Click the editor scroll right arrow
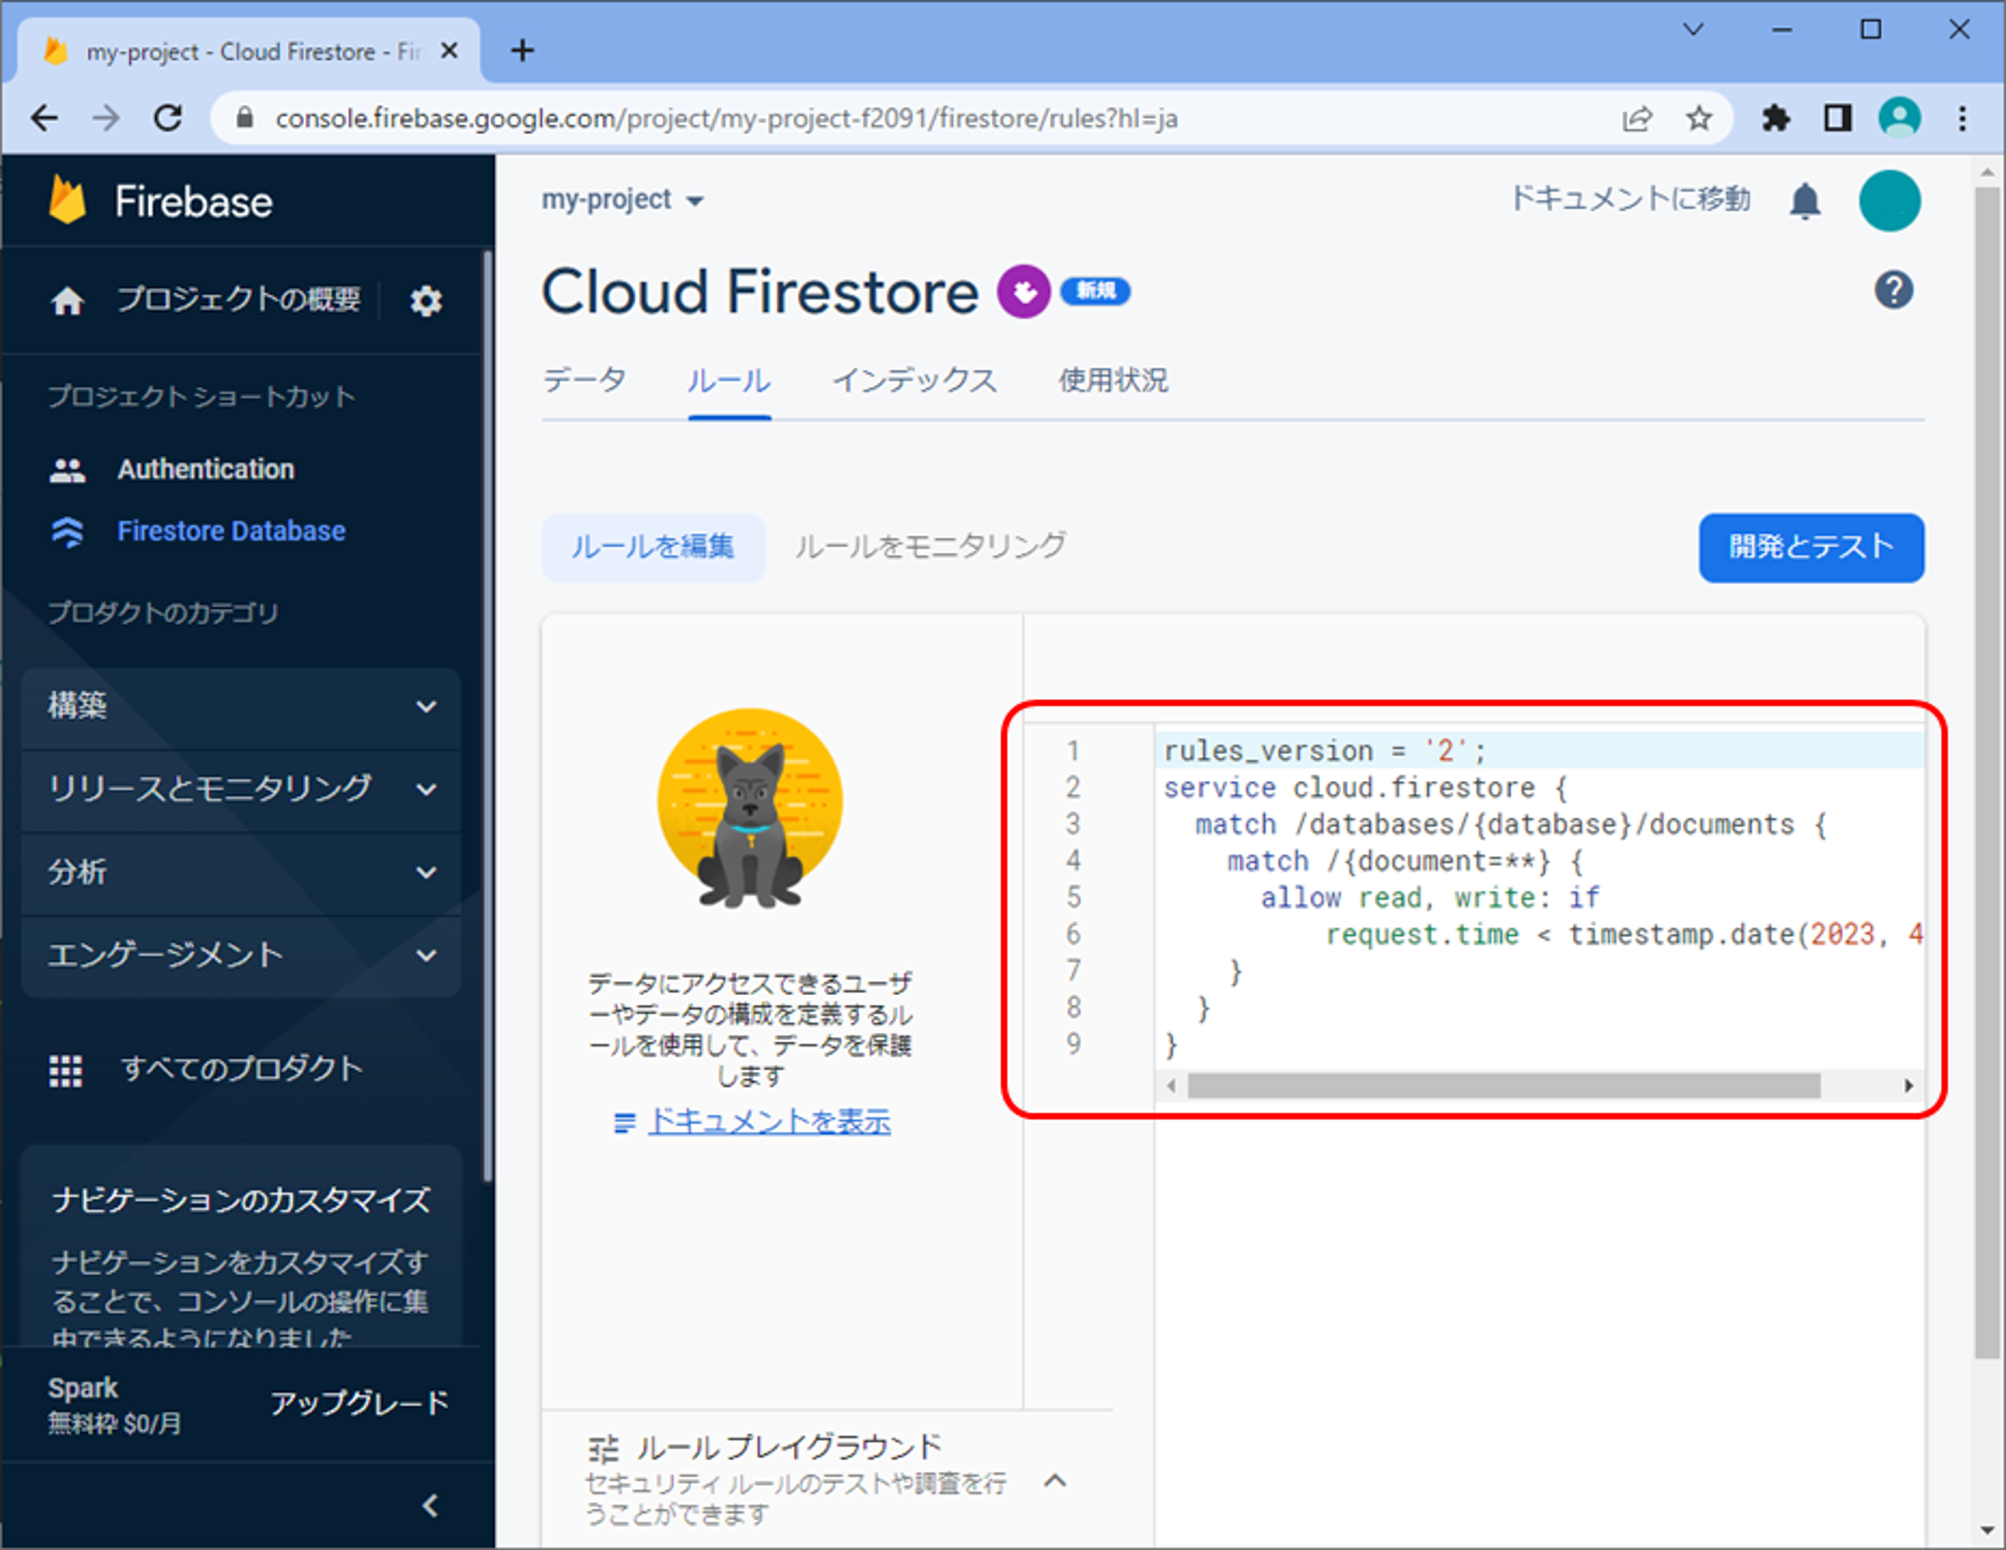The image size is (2006, 1550). (x=1909, y=1086)
